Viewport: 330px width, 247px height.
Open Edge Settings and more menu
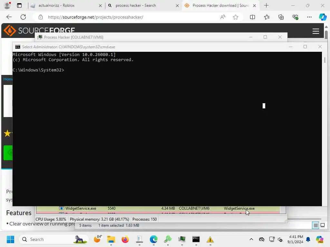(309, 17)
